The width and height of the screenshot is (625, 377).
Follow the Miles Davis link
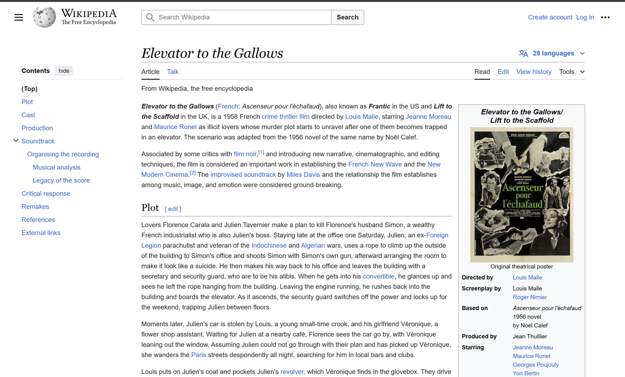click(303, 174)
